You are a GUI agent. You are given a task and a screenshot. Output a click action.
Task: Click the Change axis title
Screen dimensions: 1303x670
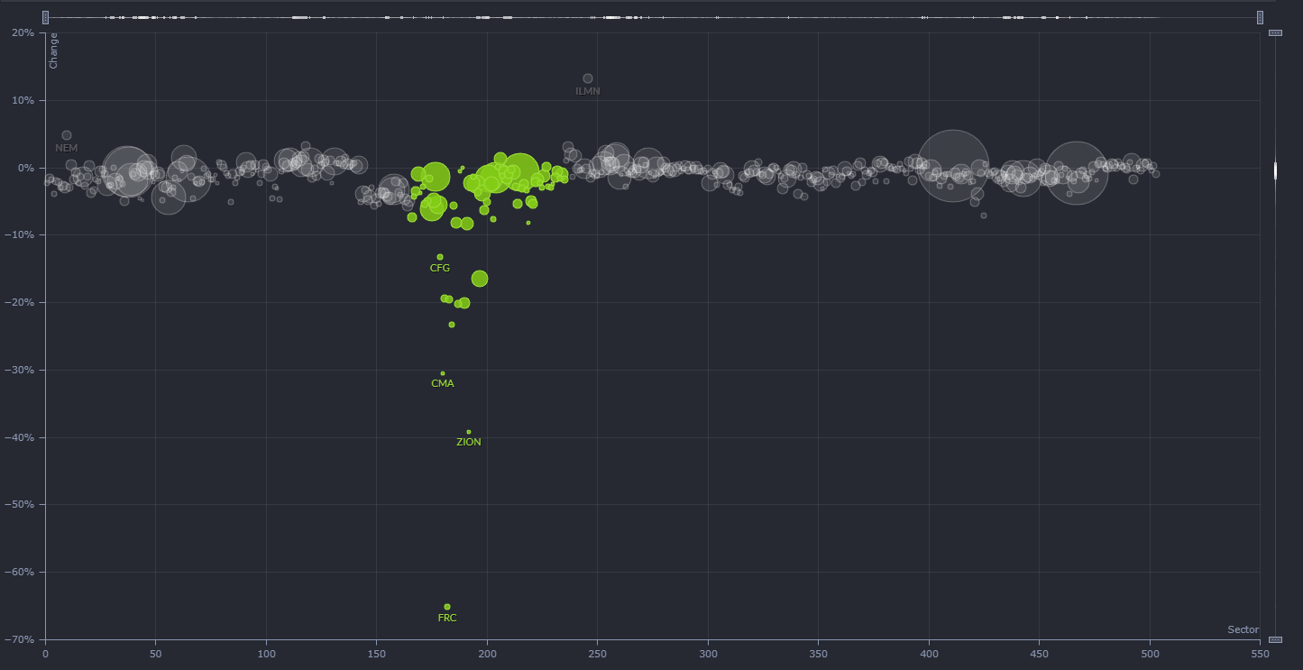click(54, 50)
